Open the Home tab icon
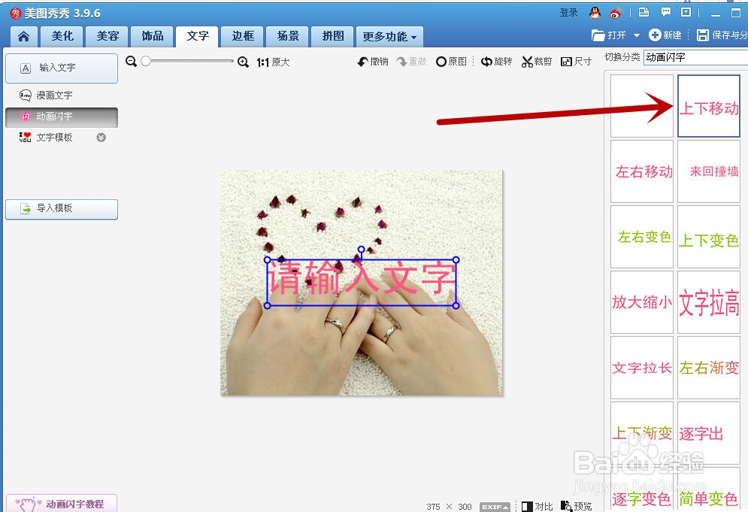Viewport: 748px width, 512px height. pos(23,36)
